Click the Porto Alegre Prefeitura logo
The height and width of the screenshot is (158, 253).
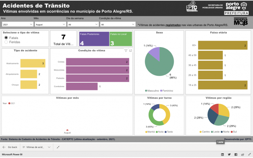(x=236, y=8)
